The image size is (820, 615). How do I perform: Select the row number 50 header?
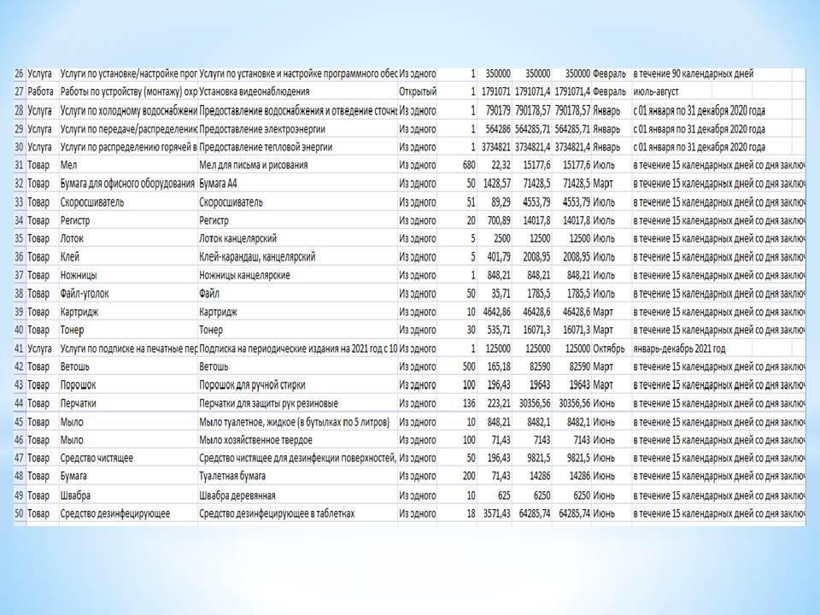[x=19, y=513]
